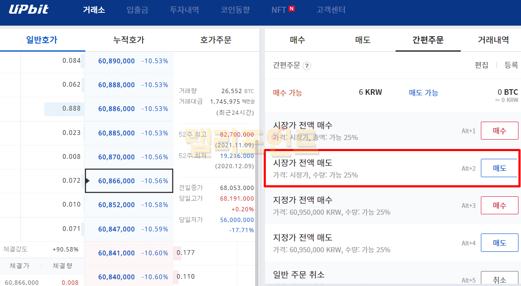The height and width of the screenshot is (286, 521).
Task: Click 매도 button for 지정가 전액 매도
Action: (x=499, y=243)
